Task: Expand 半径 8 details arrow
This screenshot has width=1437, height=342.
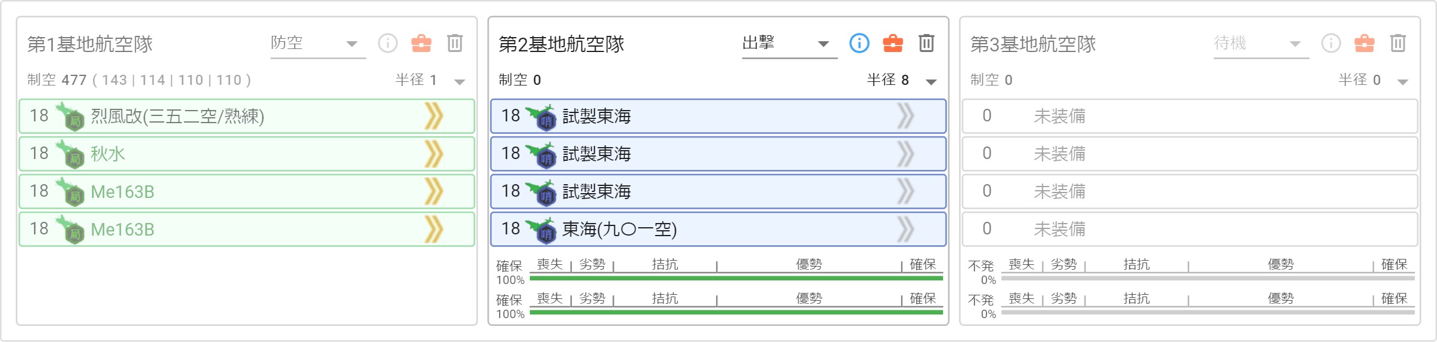Action: pos(931,81)
